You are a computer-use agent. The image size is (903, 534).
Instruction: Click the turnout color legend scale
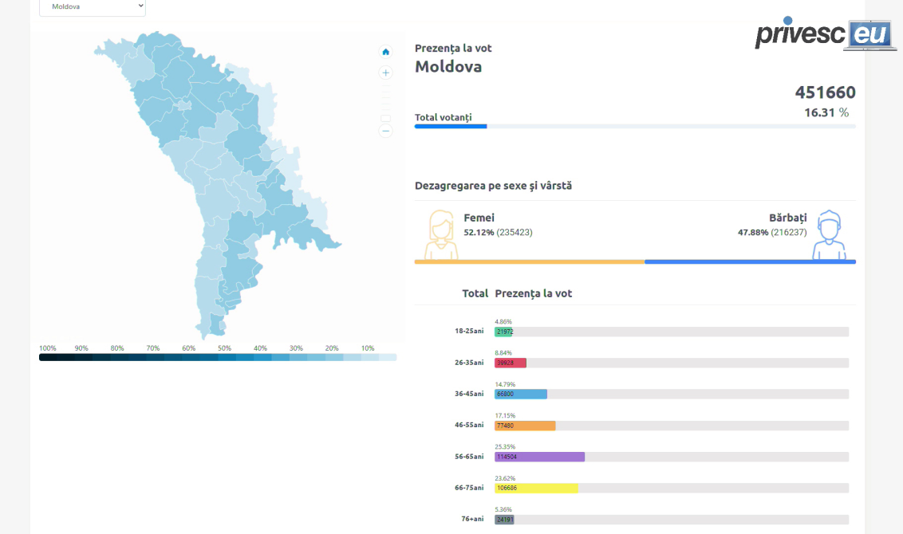[x=218, y=357]
